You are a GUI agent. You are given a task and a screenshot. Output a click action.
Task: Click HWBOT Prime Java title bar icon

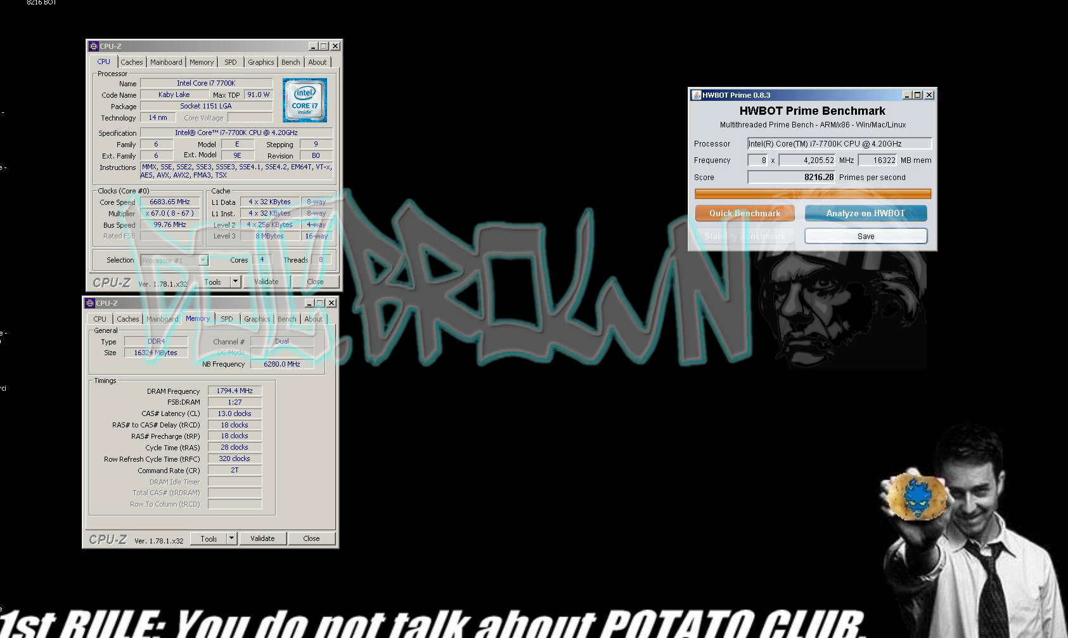point(696,95)
